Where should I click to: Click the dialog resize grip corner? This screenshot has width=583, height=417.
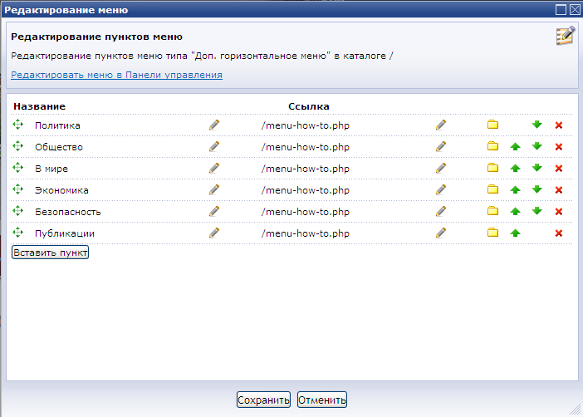[x=575, y=409]
